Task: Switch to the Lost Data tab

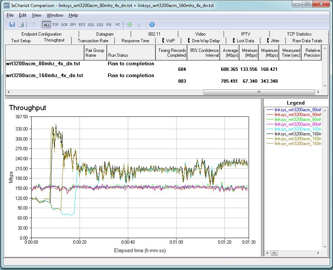Action: pos(243,41)
